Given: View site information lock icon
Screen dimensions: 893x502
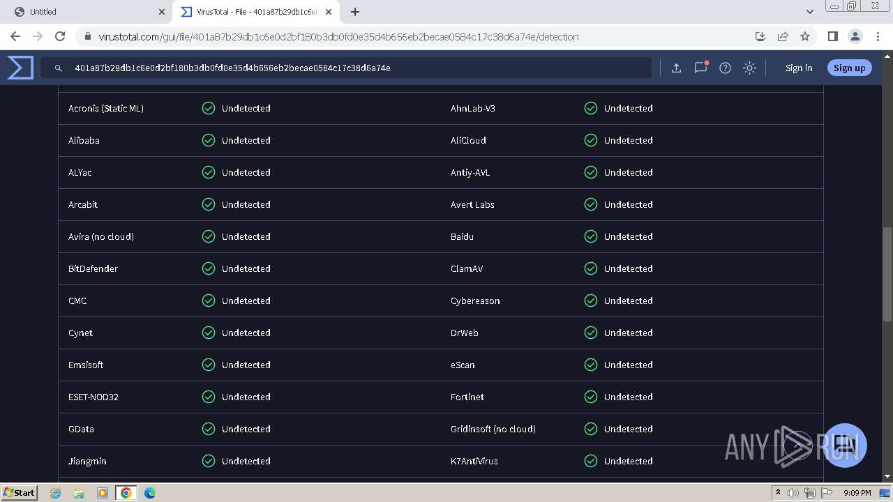Looking at the screenshot, I should pos(87,37).
